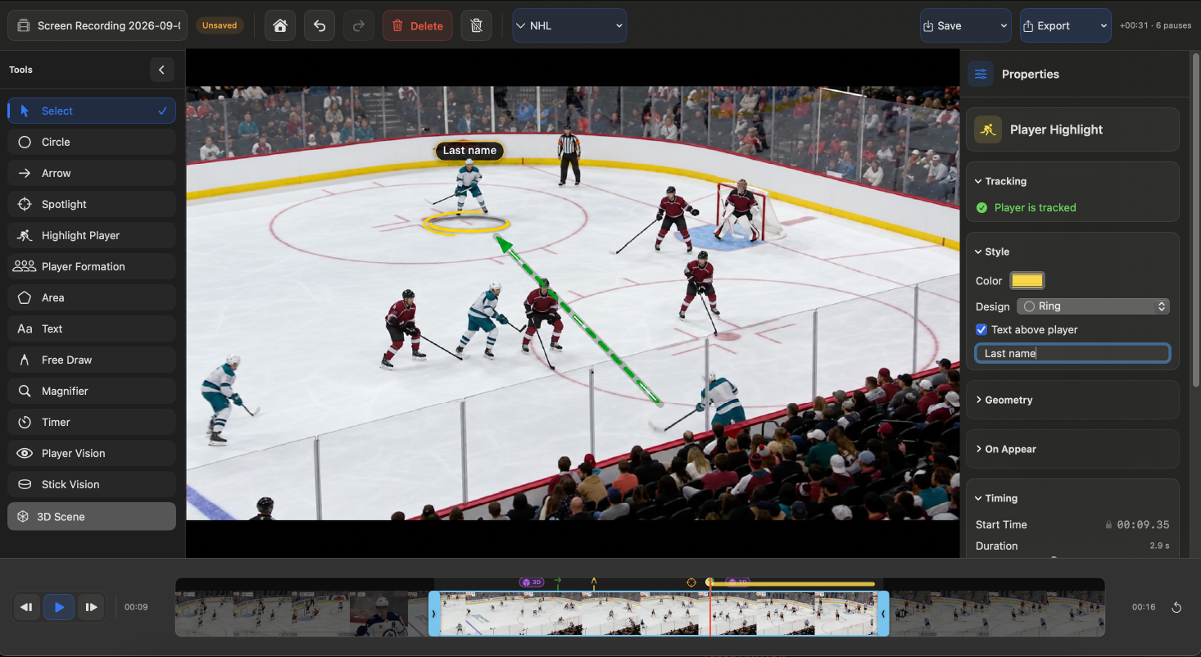1201x657 pixels.
Task: Select the Magnifier tool
Action: [x=92, y=391]
